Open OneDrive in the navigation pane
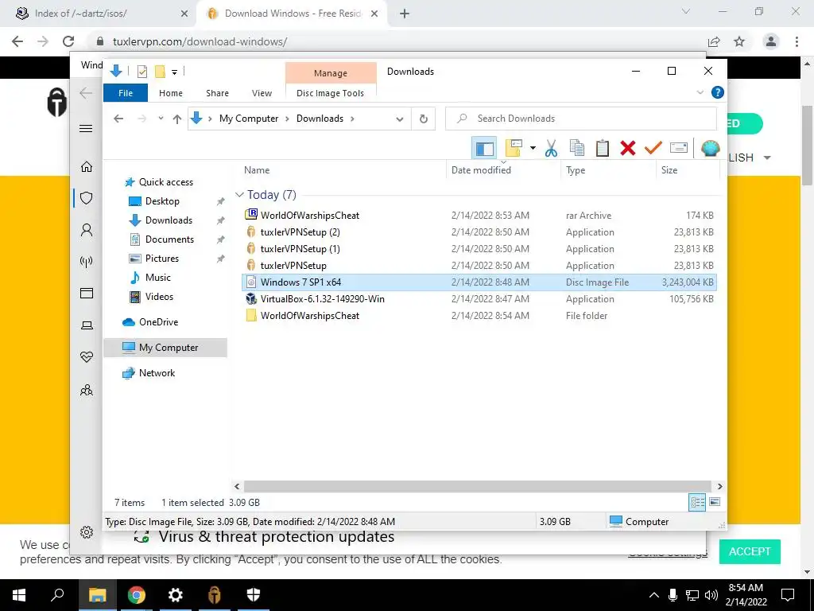 pyautogui.click(x=158, y=322)
